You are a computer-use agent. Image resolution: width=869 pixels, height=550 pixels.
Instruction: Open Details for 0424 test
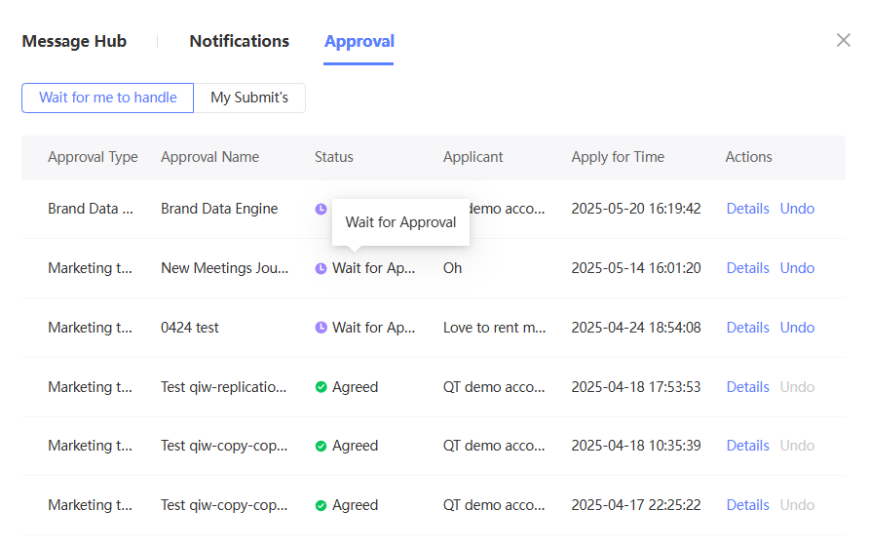(747, 328)
